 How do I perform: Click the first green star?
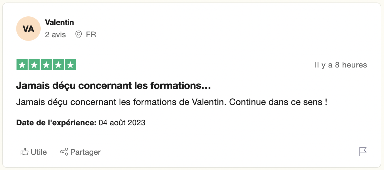pyautogui.click(x=22, y=65)
